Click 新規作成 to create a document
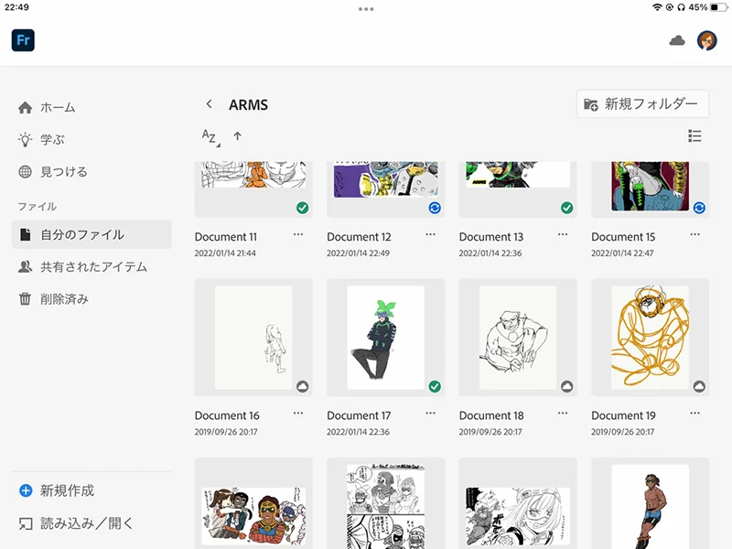The height and width of the screenshot is (549, 732). point(67,491)
